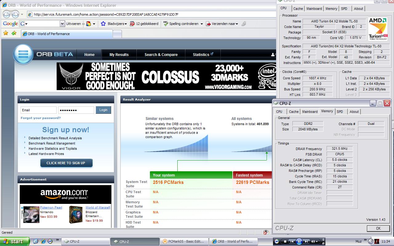Click the Login button
Image resolution: width=394 pixels, height=246 pixels.
(x=103, y=110)
